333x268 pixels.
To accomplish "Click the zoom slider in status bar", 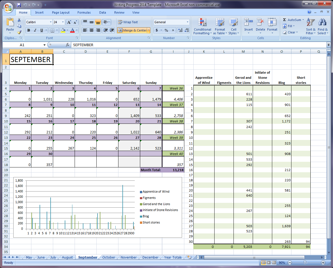I will [x=305, y=263].
